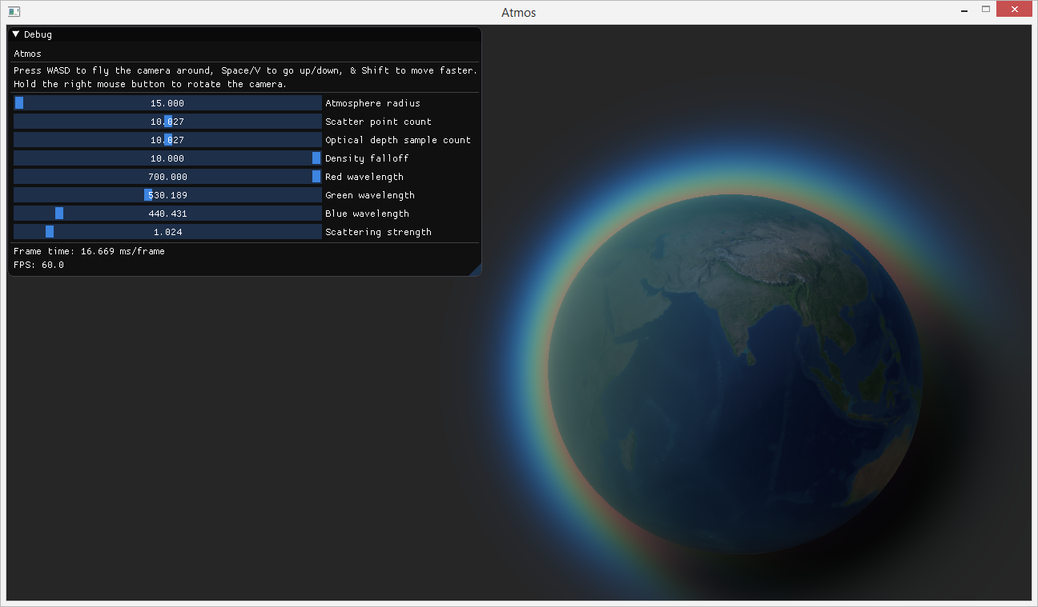The width and height of the screenshot is (1038, 607).
Task: Click the Atmosphere radius slider
Action: coord(167,103)
